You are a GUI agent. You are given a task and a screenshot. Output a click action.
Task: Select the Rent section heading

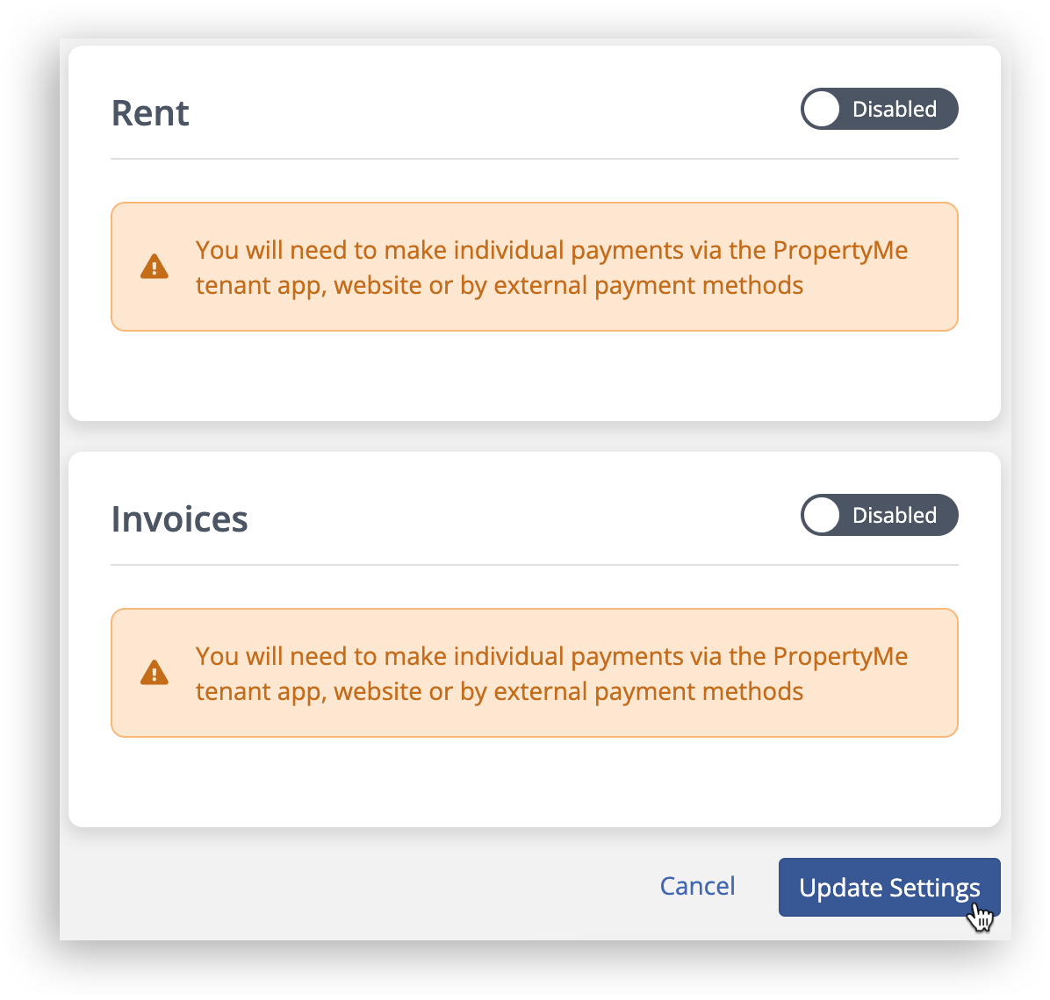[150, 112]
